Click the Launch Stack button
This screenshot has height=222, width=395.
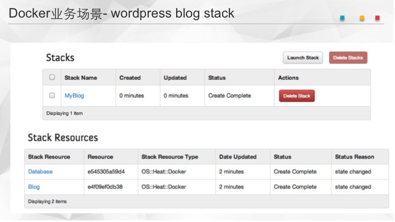point(303,58)
